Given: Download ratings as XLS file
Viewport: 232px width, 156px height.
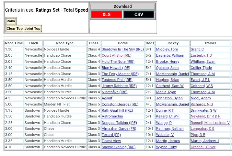Looking at the screenshot, I should coord(106,15).
